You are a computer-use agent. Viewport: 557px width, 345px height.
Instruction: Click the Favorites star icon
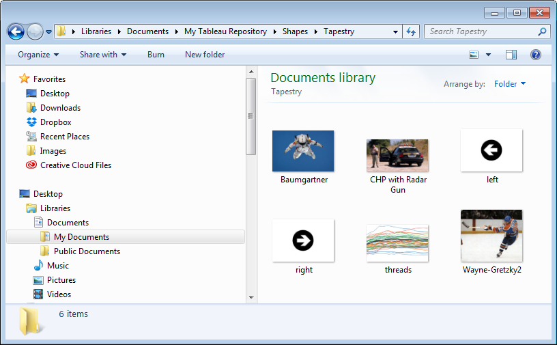click(24, 79)
